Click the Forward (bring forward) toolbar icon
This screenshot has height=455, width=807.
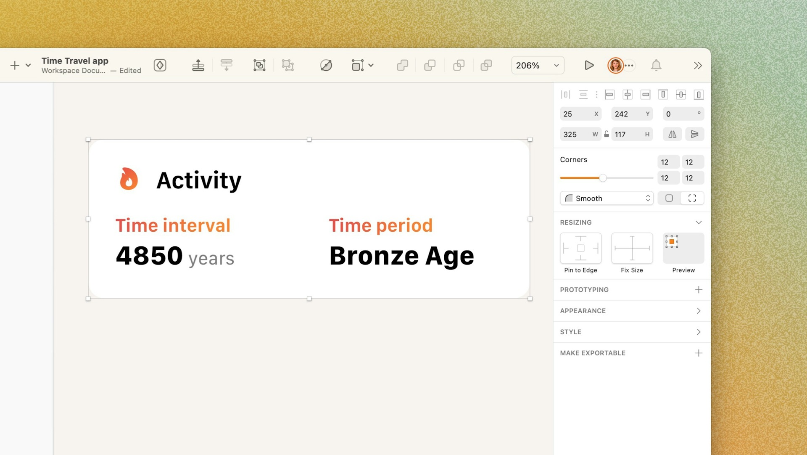tap(198, 65)
